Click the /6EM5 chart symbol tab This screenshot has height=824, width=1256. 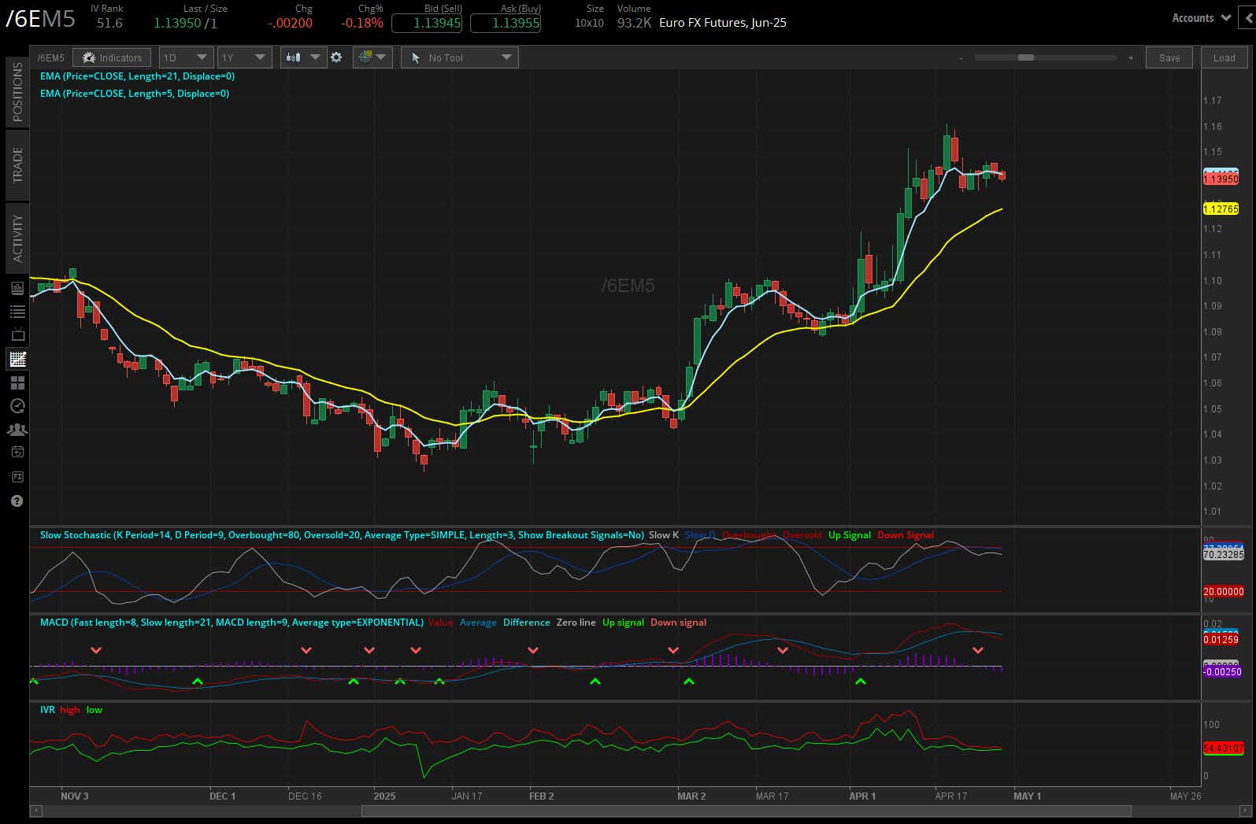(x=51, y=57)
